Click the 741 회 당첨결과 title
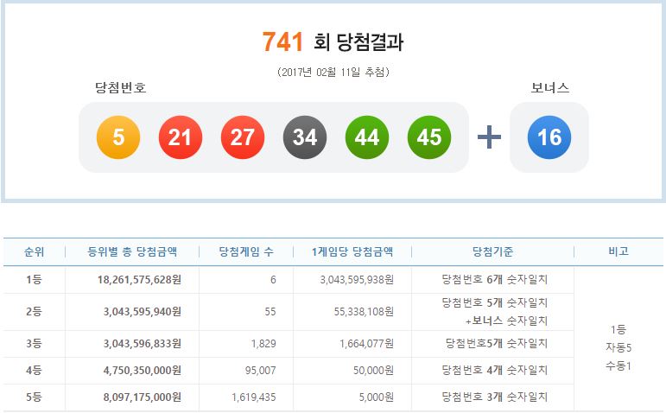The height and width of the screenshot is (413, 666). tap(333, 41)
